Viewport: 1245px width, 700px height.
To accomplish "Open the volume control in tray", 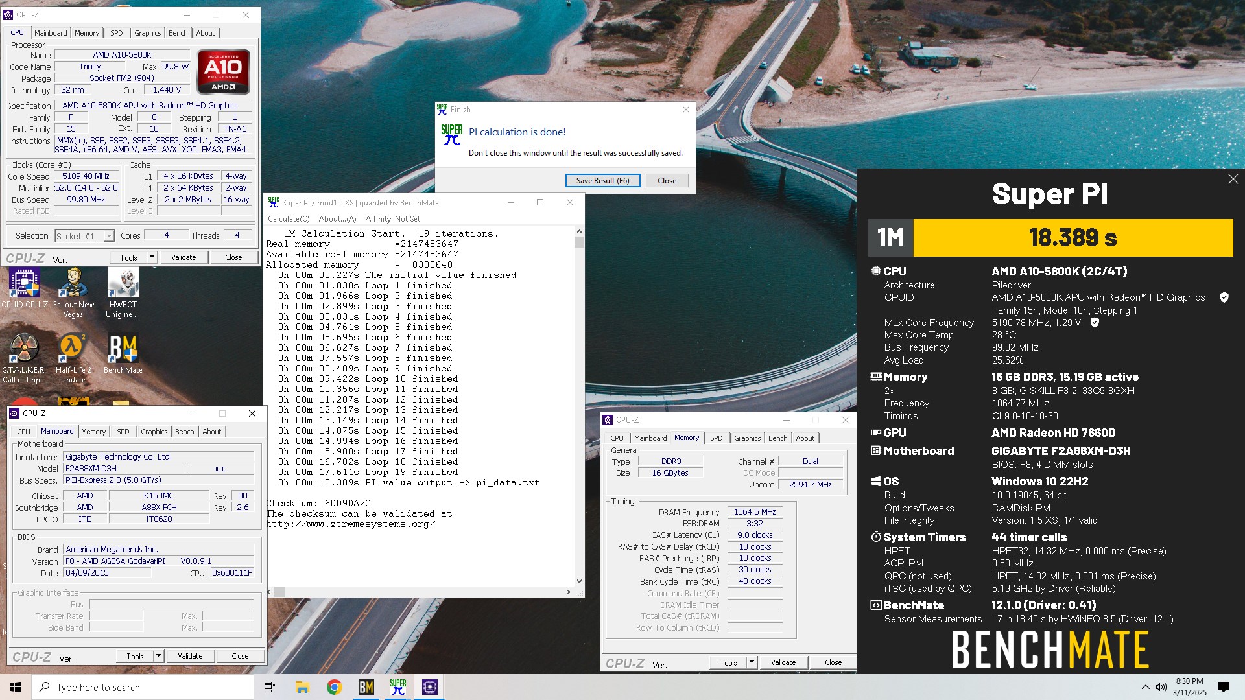I will [1161, 687].
